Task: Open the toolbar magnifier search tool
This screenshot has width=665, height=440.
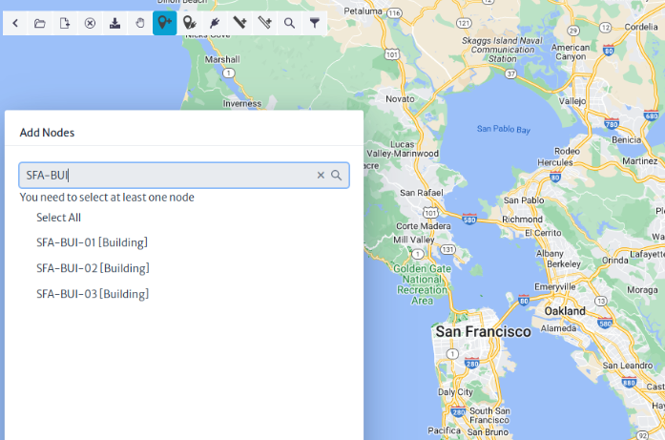Action: pyautogui.click(x=290, y=23)
